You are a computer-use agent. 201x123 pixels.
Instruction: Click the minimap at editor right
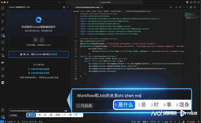(192, 16)
